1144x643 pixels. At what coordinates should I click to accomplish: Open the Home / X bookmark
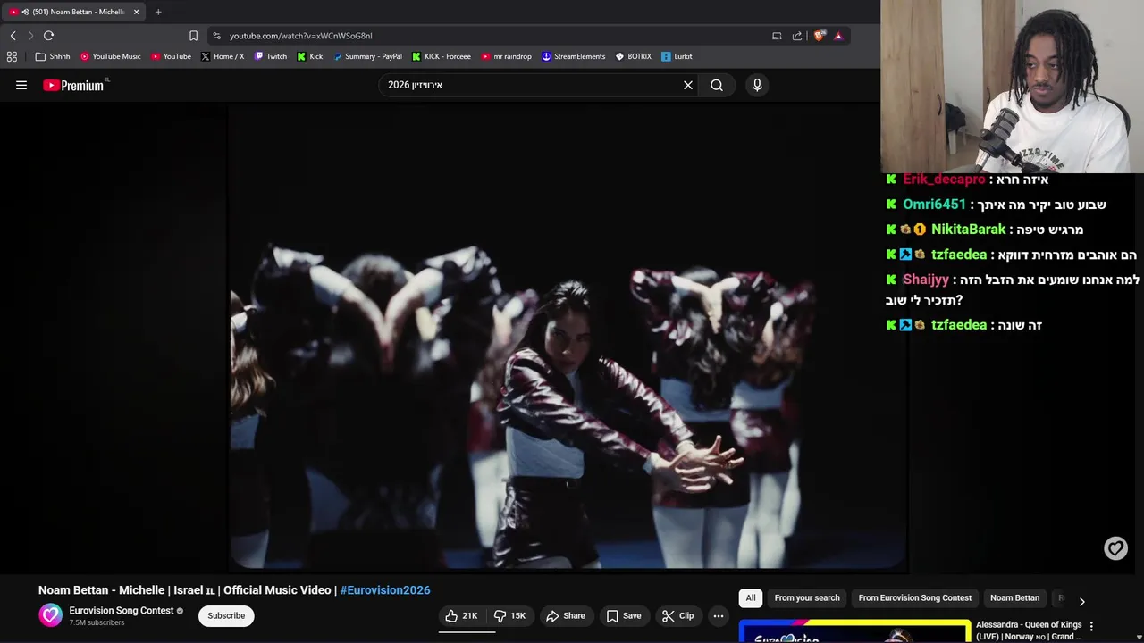pyautogui.click(x=223, y=56)
